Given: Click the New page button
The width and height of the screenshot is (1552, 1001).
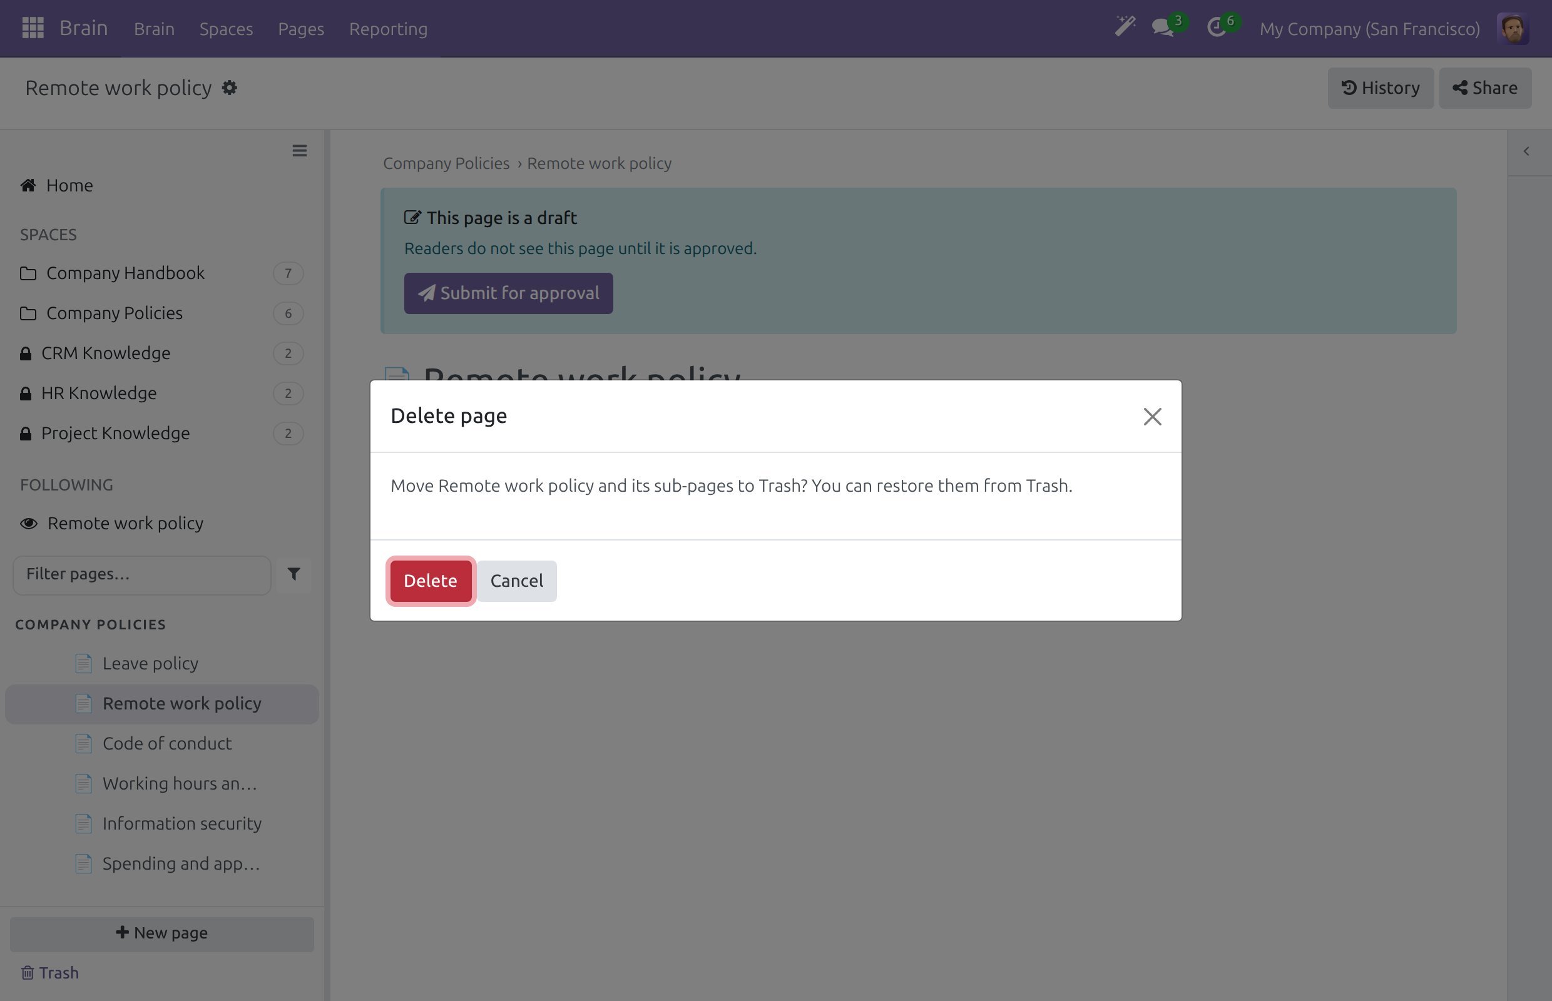Looking at the screenshot, I should point(162,934).
